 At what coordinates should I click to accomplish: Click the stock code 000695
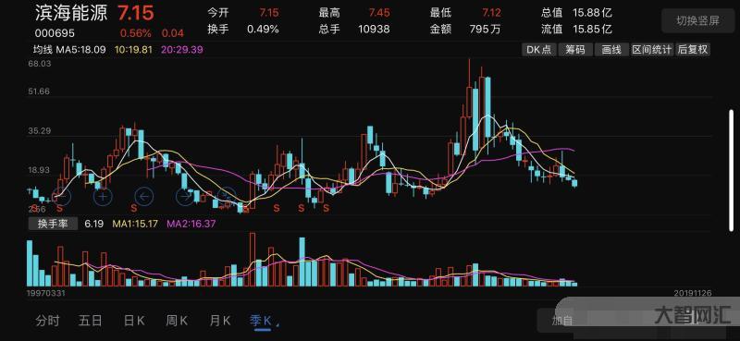pyautogui.click(x=55, y=33)
